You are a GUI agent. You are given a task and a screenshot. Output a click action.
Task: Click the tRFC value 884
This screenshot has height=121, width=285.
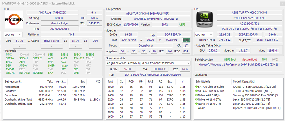pyautogui.click(x=186, y=51)
